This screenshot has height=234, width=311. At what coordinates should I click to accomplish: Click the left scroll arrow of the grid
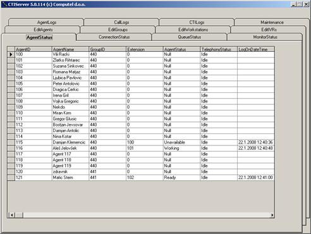coord(11,215)
